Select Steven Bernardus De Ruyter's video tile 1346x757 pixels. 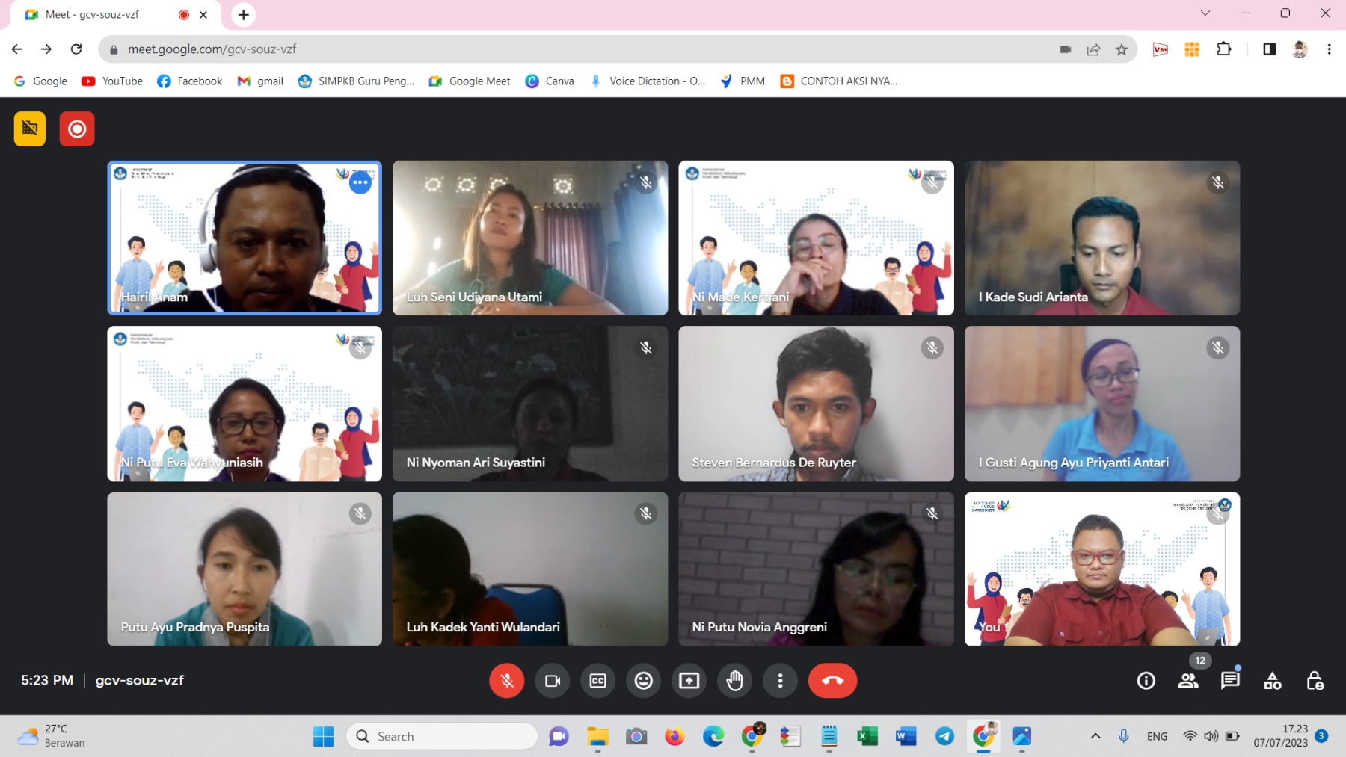tap(816, 404)
